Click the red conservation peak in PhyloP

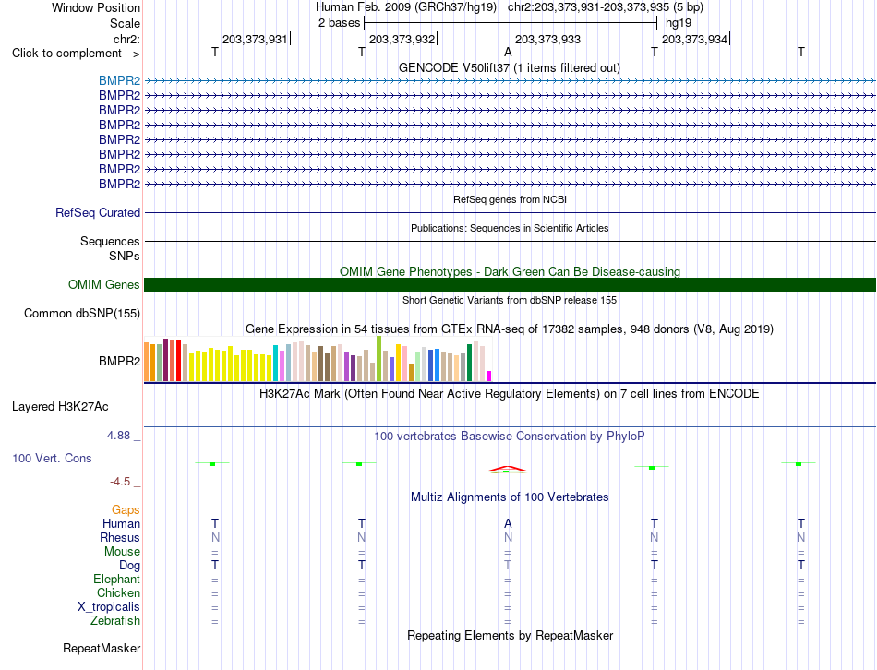(507, 469)
